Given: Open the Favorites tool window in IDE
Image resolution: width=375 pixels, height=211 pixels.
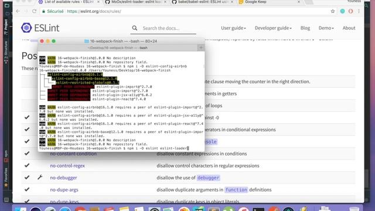Looking at the screenshot, I should tap(6, 177).
